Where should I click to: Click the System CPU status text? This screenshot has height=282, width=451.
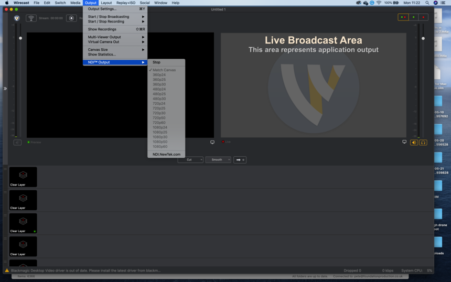coord(416,270)
